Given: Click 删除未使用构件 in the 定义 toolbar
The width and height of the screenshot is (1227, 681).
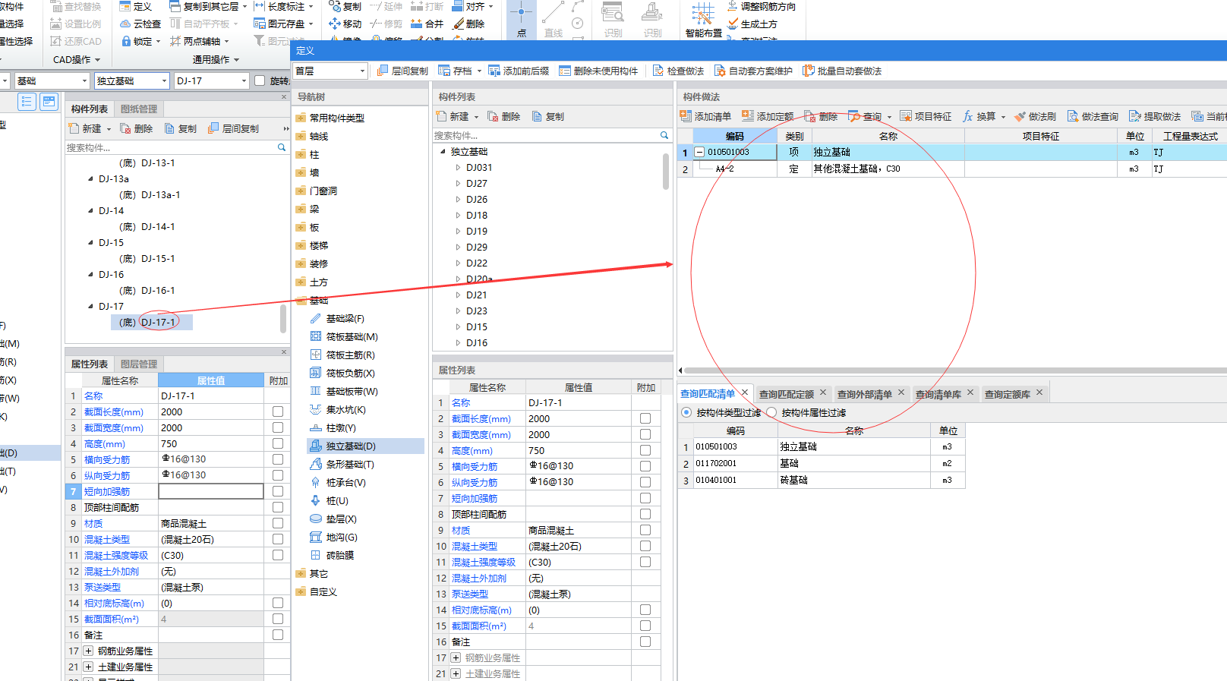Looking at the screenshot, I should [598, 71].
